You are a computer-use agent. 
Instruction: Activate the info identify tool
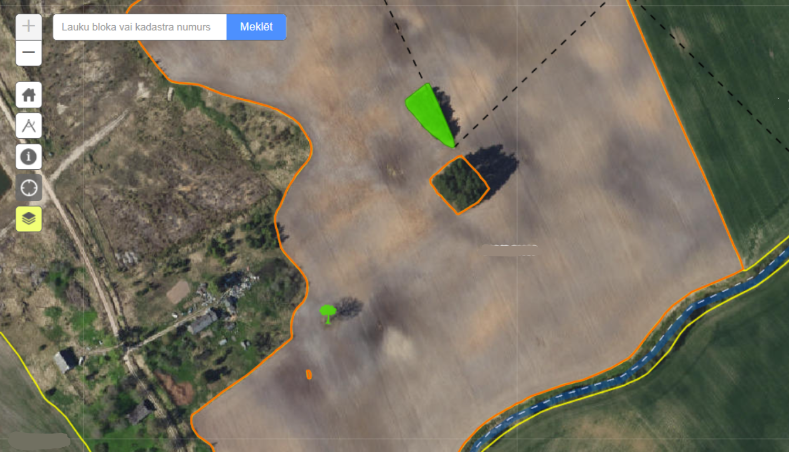tap(28, 157)
